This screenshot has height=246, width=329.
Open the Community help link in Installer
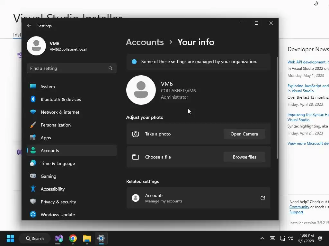click(x=299, y=207)
